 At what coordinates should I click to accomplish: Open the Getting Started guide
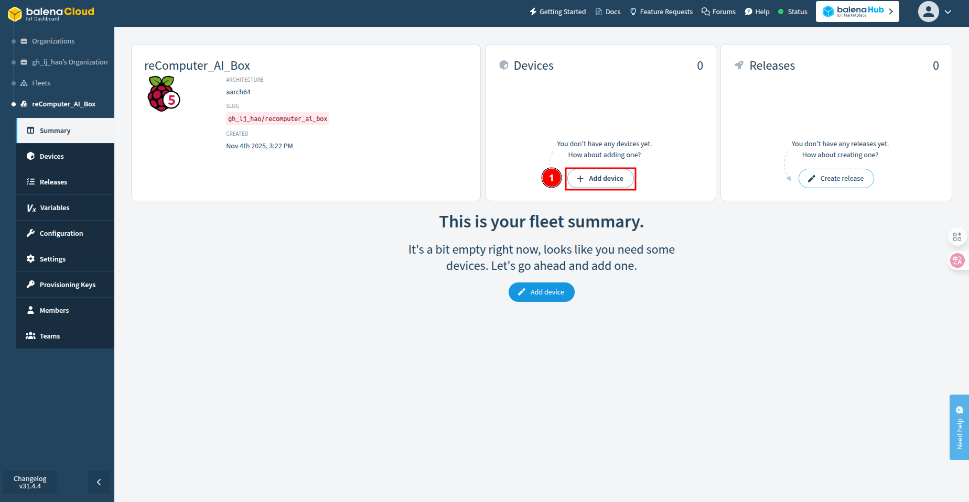point(557,12)
